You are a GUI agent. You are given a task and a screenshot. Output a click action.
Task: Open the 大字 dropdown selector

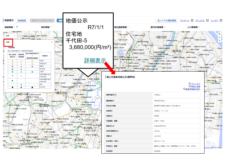click(11, 35)
